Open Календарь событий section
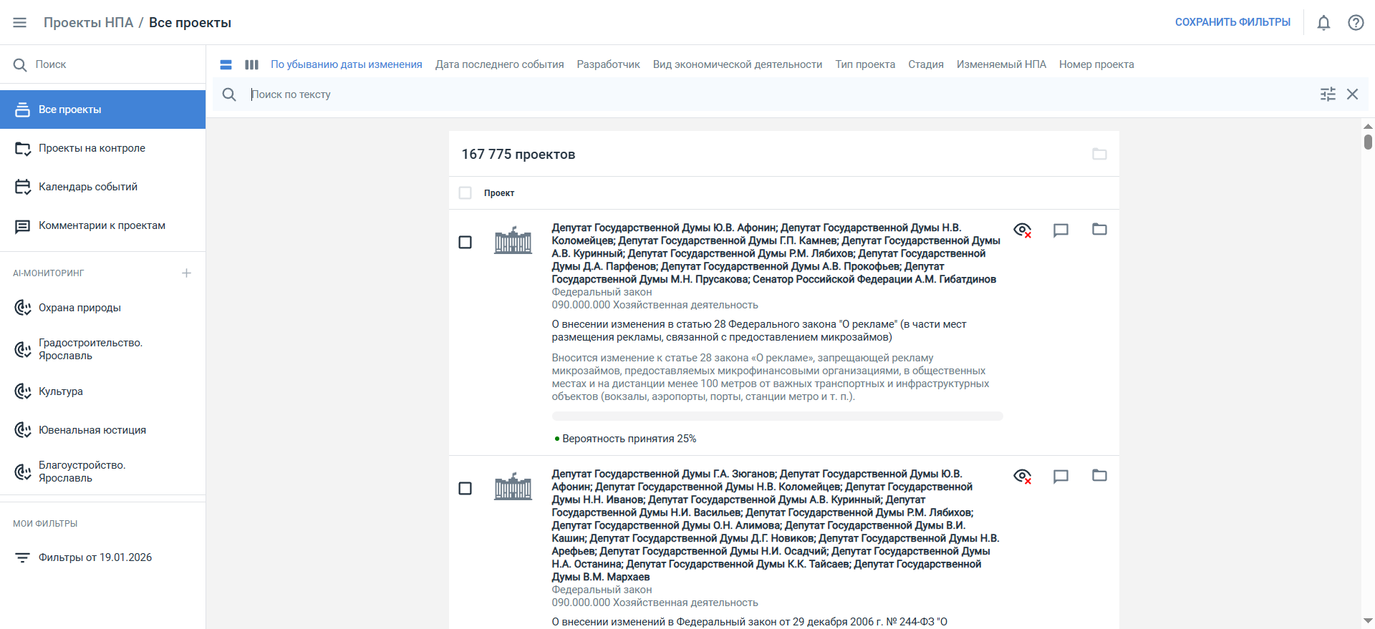 [x=102, y=187]
